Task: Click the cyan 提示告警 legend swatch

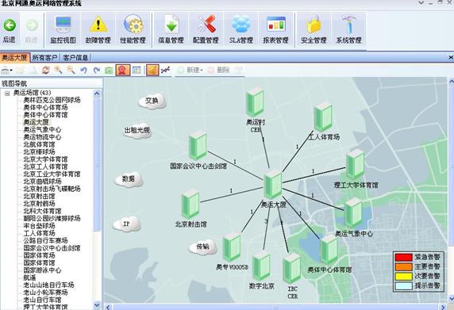Action: point(403,285)
